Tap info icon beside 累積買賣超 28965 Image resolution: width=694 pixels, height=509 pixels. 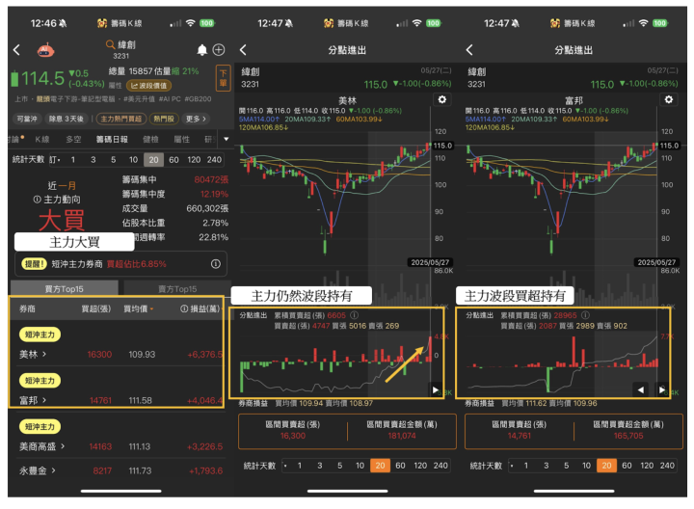[585, 315]
